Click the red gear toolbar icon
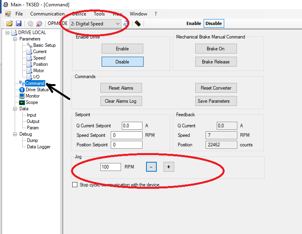Screen dimensions: 302x234 [39, 24]
